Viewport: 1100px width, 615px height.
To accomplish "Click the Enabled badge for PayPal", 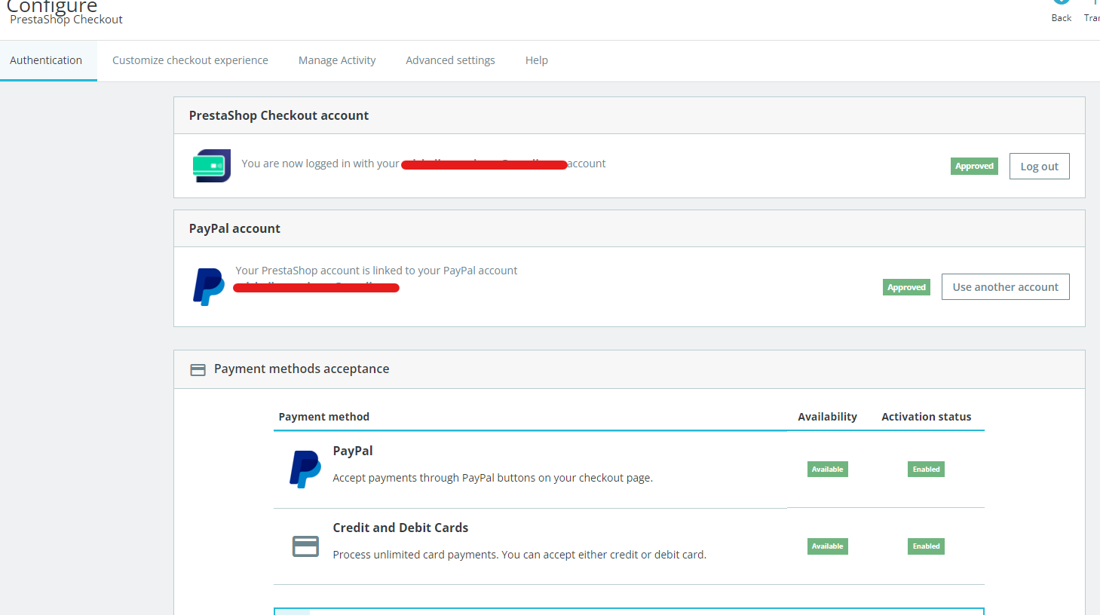I will (x=926, y=470).
